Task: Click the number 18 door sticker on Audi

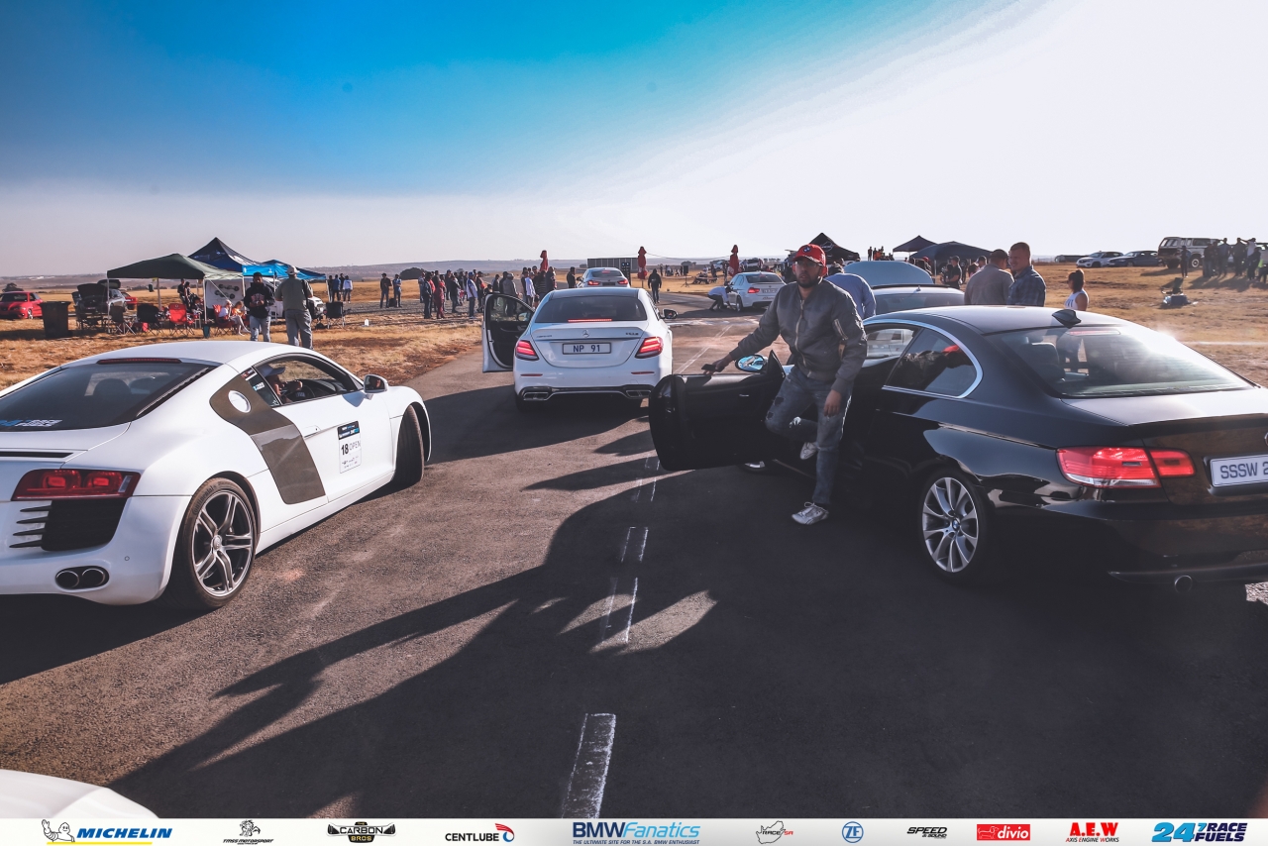Action: click(x=349, y=446)
